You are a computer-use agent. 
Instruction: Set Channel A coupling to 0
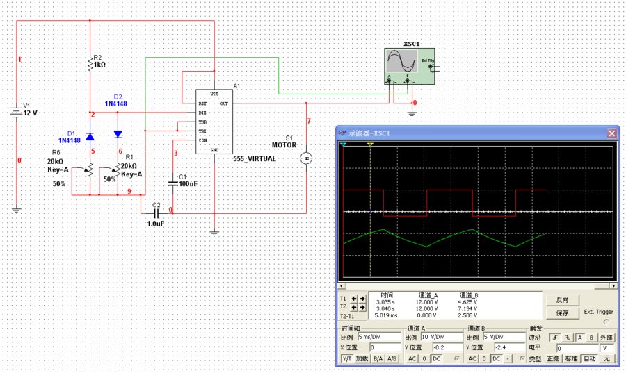pos(424,358)
